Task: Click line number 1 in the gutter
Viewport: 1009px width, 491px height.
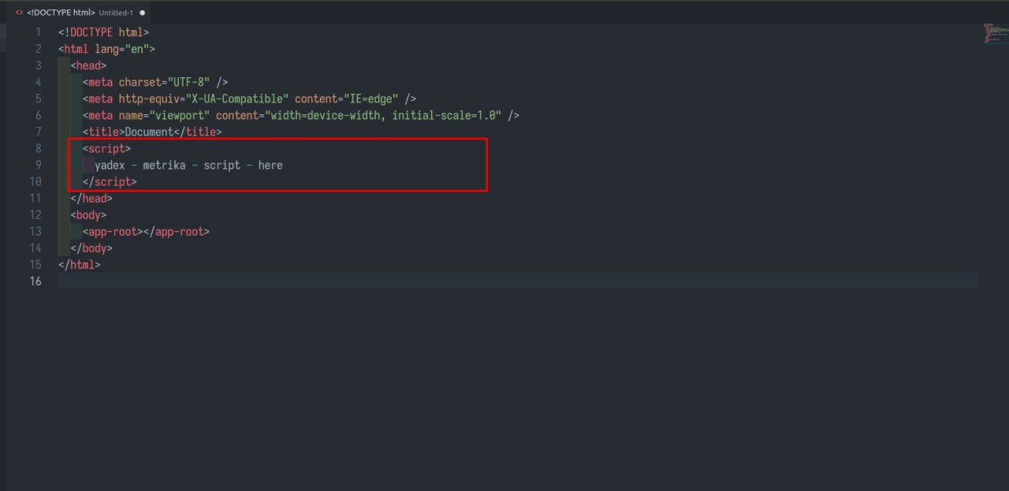Action: (38, 32)
